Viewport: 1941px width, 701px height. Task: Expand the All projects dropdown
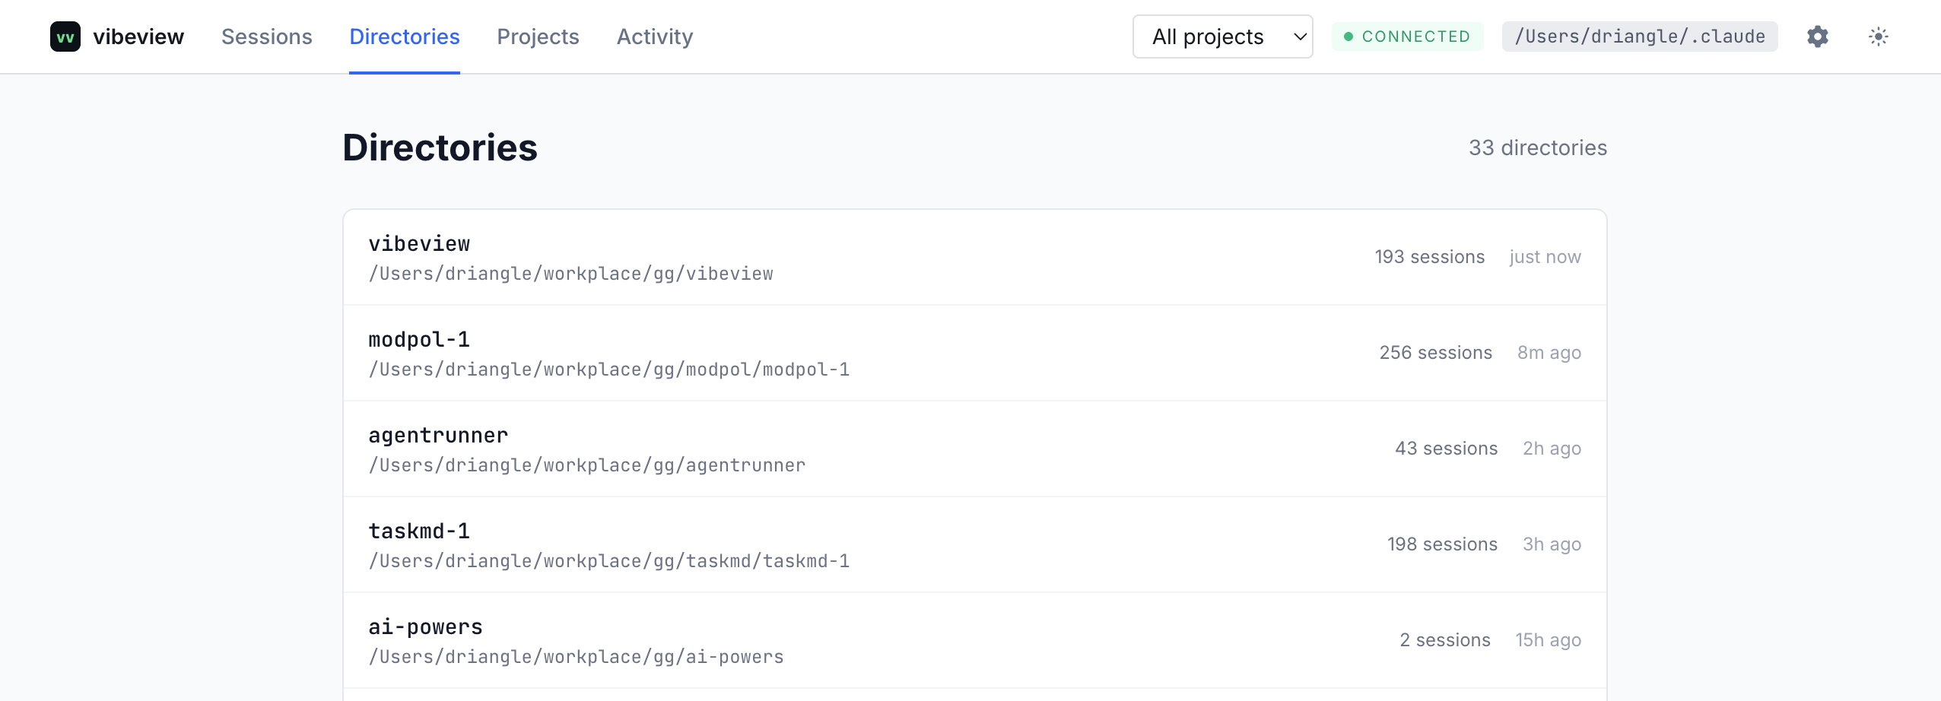pos(1222,36)
